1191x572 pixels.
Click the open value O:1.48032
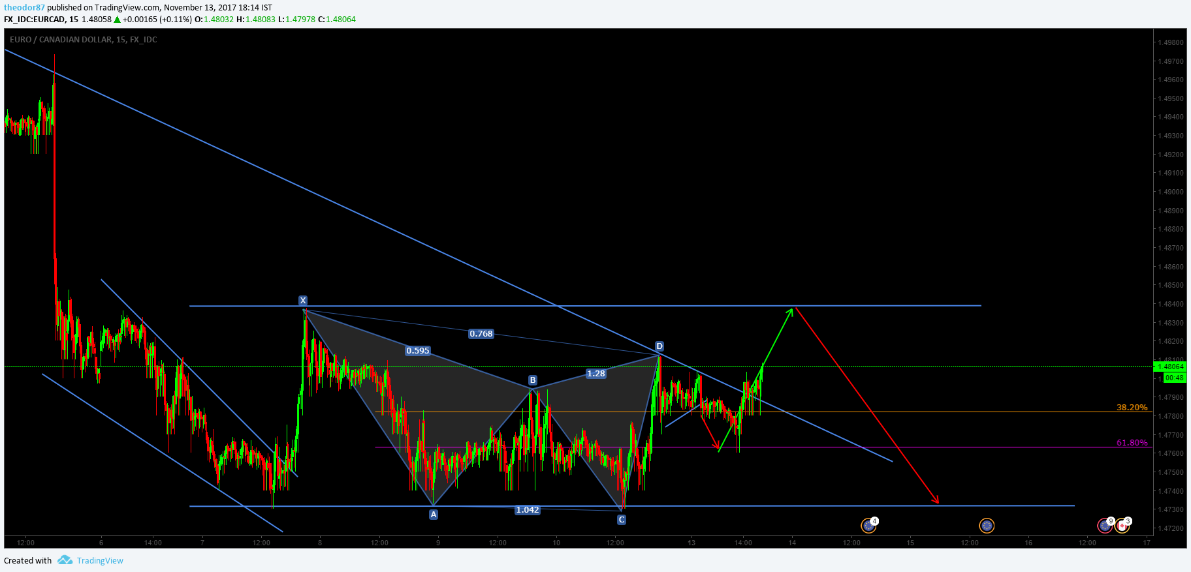click(x=214, y=20)
